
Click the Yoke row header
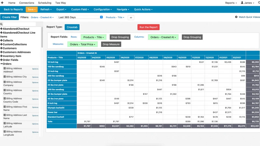tap(62, 121)
